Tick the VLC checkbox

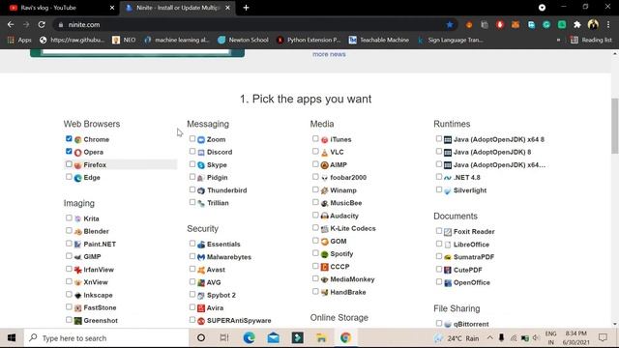click(x=315, y=151)
